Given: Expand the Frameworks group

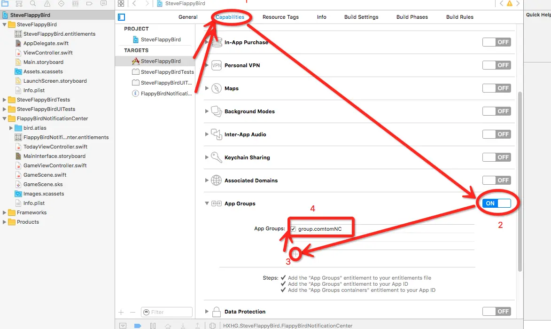Looking at the screenshot, I should click(x=4, y=212).
